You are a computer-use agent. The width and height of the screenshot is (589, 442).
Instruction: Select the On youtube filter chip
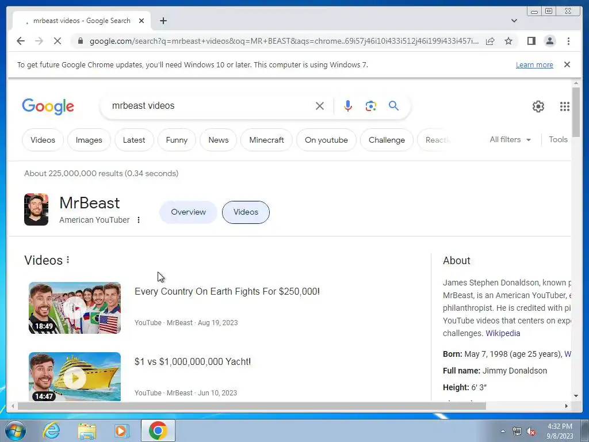coord(327,140)
